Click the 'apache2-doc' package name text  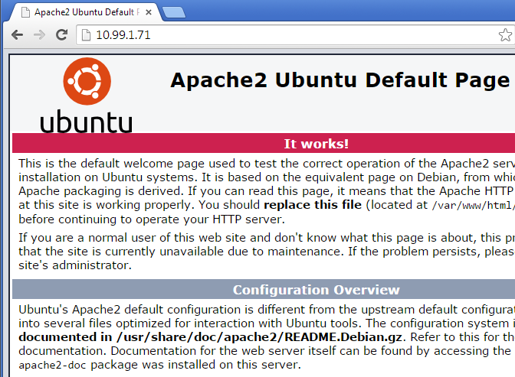click(x=52, y=365)
